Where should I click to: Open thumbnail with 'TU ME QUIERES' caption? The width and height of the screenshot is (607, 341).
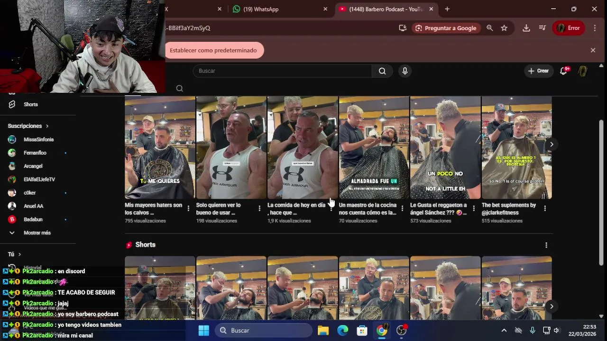160,148
